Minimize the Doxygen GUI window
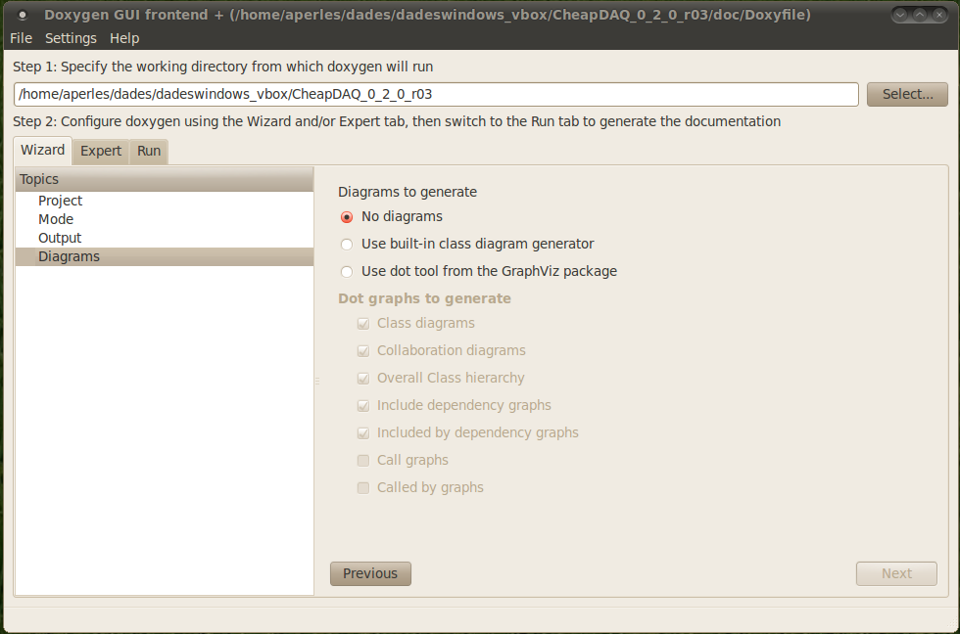Screen dimensions: 960x634 pyautogui.click(x=900, y=15)
